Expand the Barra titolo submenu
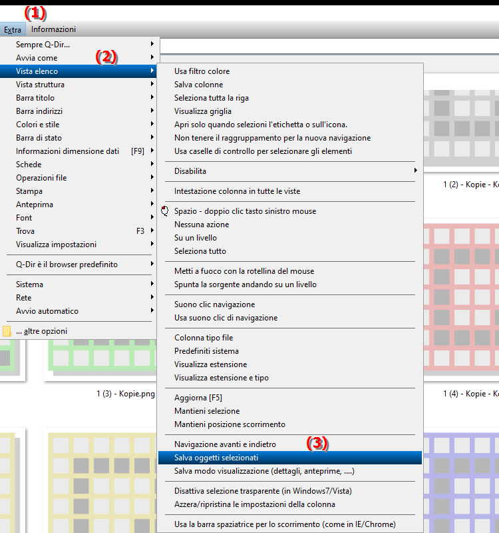This screenshot has width=499, height=533. point(78,98)
